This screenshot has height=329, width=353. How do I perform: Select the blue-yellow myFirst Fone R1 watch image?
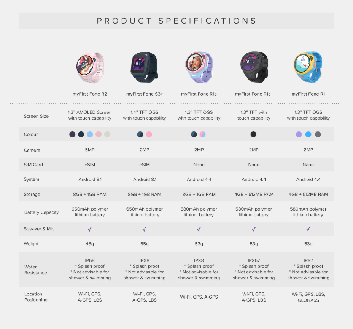tap(308, 67)
